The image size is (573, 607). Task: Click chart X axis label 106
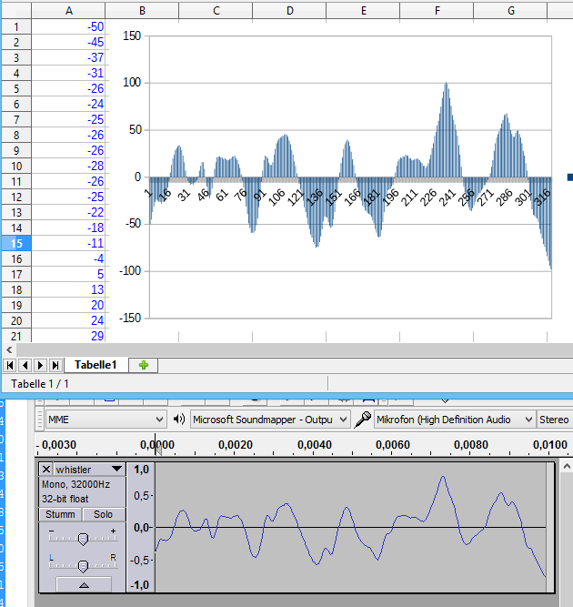276,197
